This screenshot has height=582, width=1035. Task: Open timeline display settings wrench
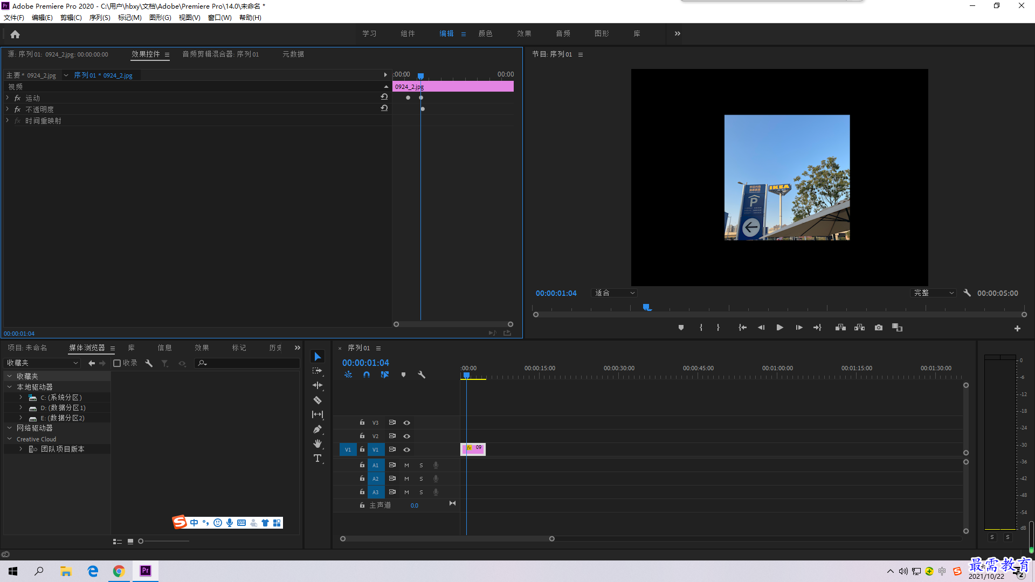(x=422, y=375)
